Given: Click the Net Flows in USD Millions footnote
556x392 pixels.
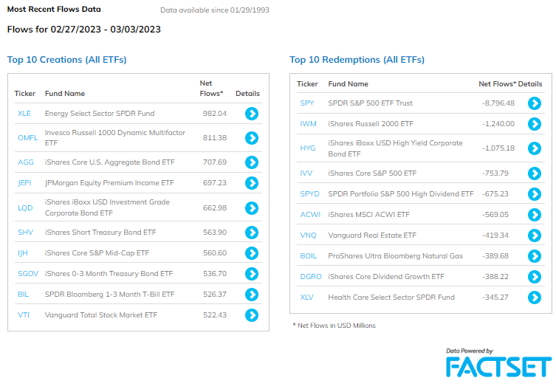Looking at the screenshot, I should click(x=334, y=326).
